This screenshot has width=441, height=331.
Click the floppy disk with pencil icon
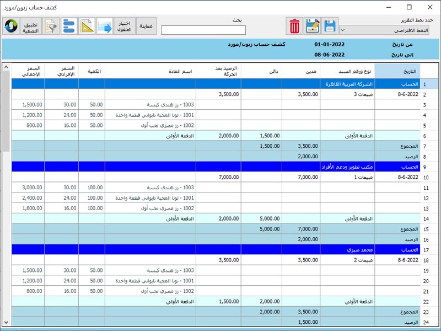tap(313, 26)
